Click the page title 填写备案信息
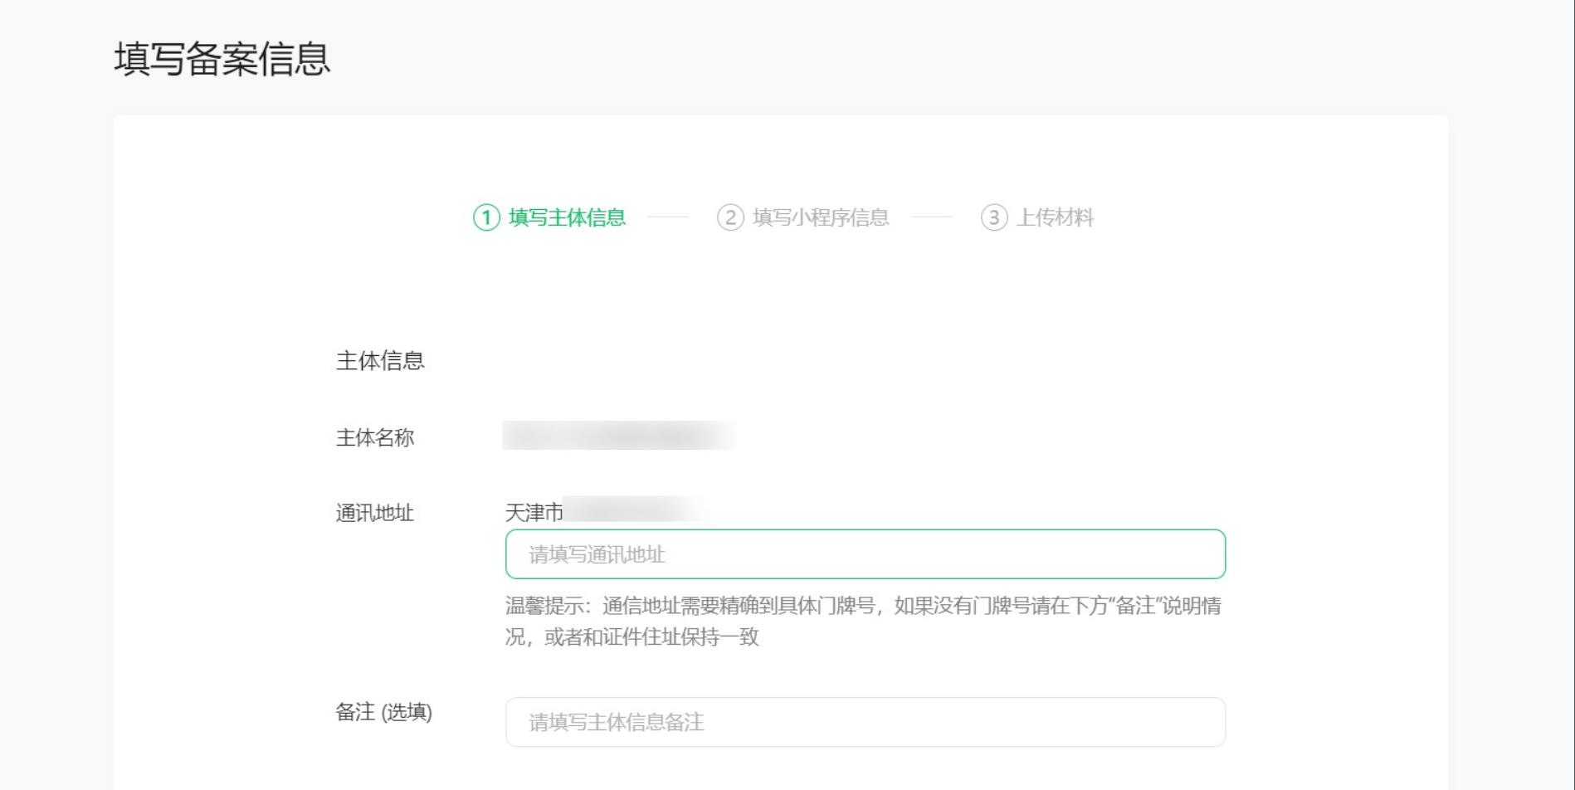 click(x=222, y=58)
